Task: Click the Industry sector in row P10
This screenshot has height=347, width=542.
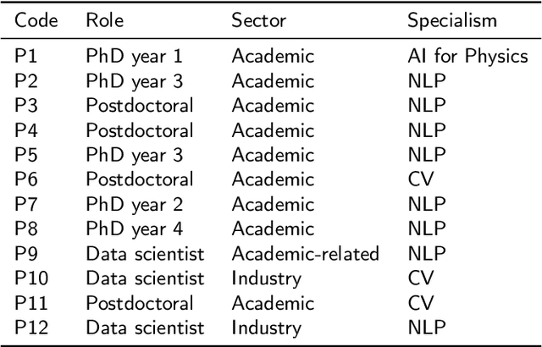Action: tap(266, 278)
